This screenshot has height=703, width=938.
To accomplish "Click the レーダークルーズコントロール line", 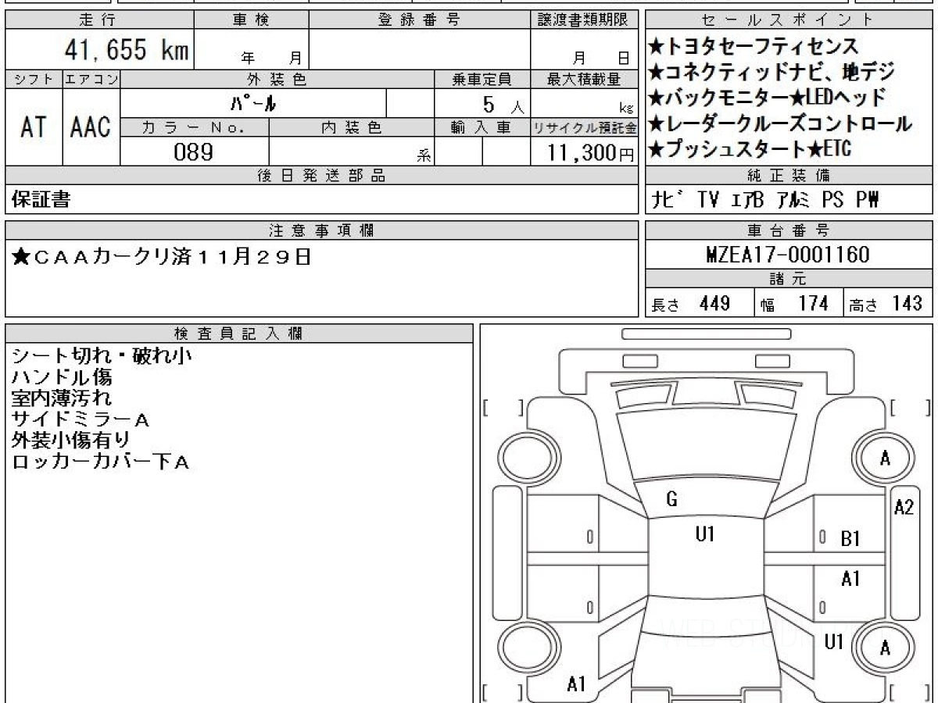I will click(779, 123).
